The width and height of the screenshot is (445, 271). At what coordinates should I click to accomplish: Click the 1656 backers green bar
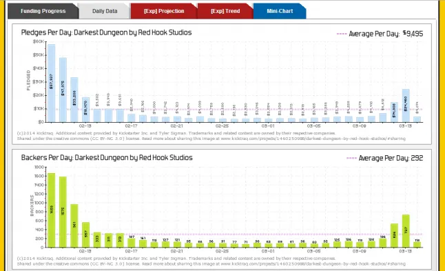[x=51, y=210]
